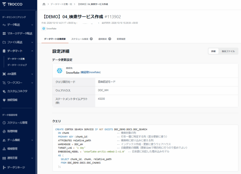
Task: Click inside the SQL query code block
Action: [x=145, y=148]
